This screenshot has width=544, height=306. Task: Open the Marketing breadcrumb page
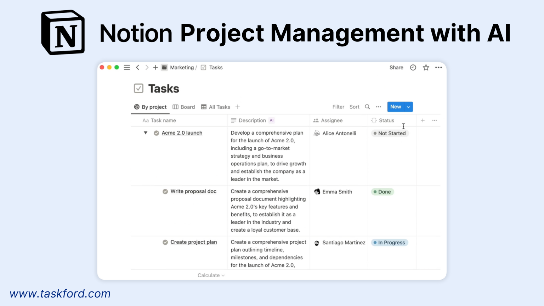[x=182, y=67]
